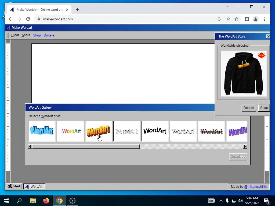Show hidden system tray icons
275x206 pixels.
pos(221,201)
